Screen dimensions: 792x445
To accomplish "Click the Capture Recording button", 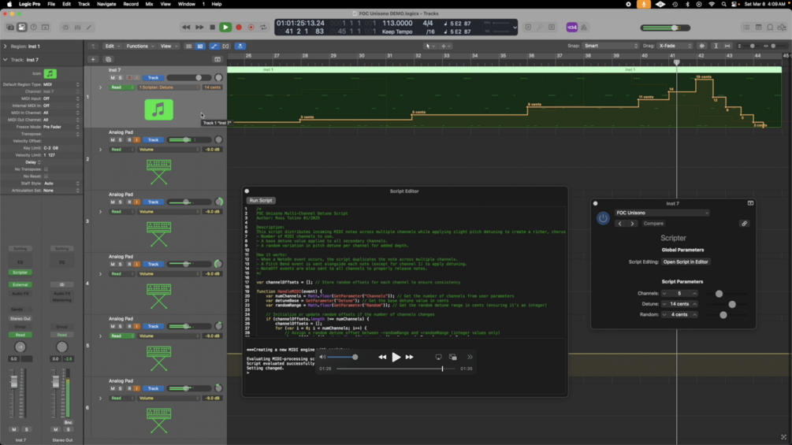I will tap(251, 28).
